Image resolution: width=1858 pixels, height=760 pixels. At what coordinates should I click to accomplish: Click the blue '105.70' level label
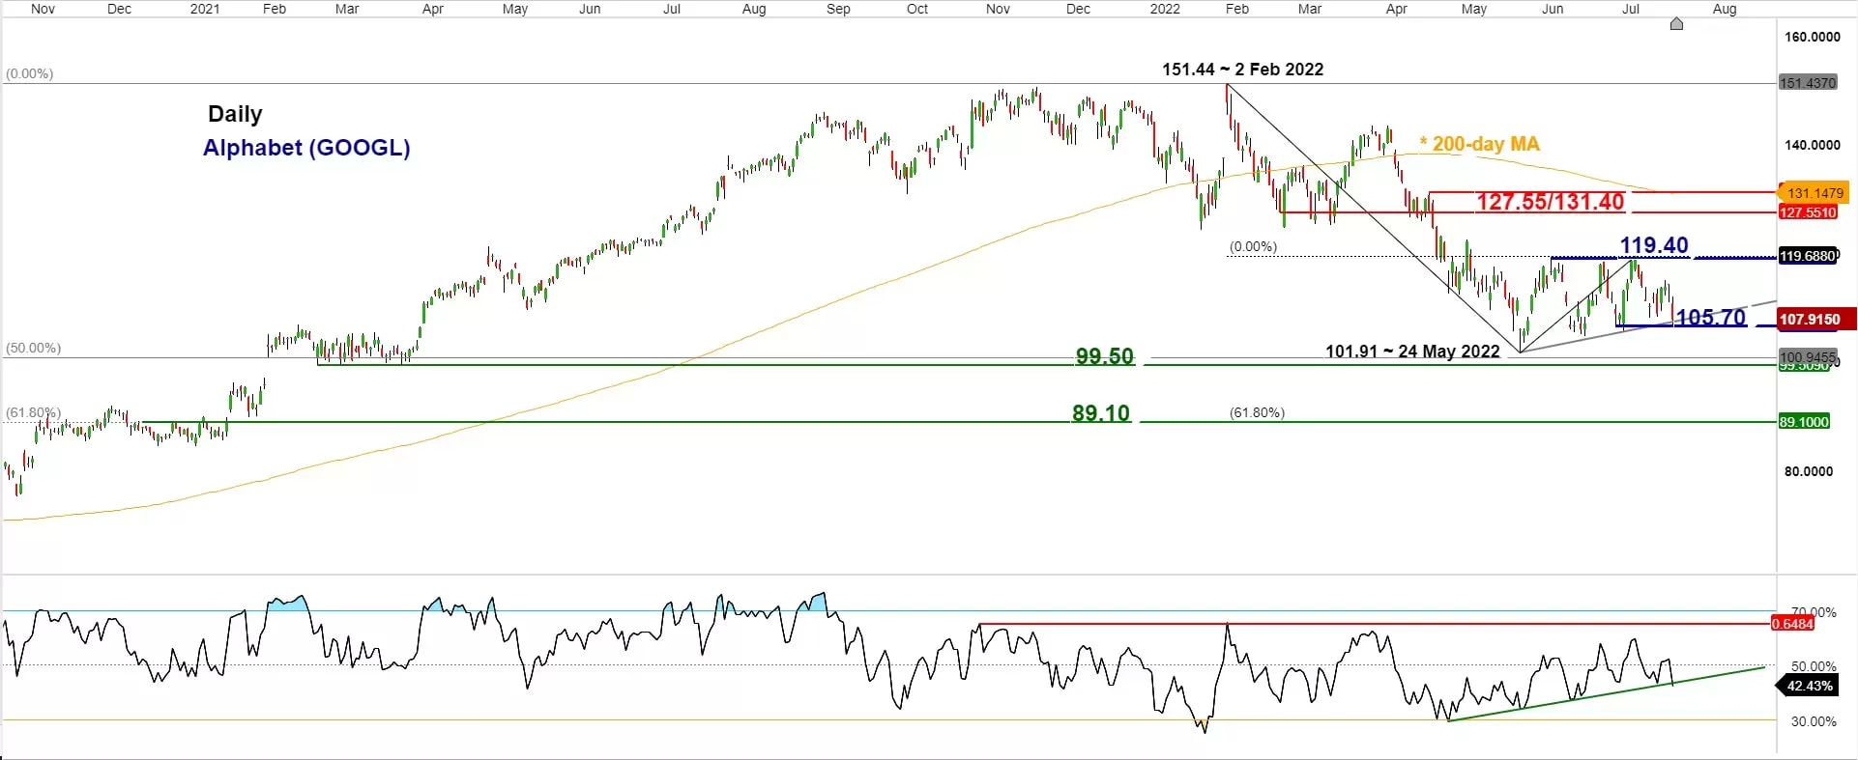1711,317
